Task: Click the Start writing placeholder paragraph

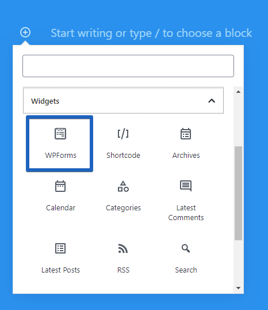Action: (151, 33)
